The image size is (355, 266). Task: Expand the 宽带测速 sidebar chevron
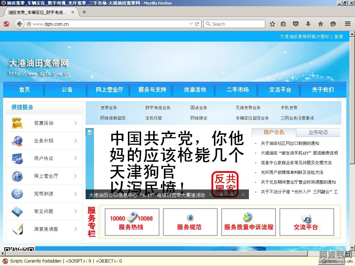pos(75,194)
